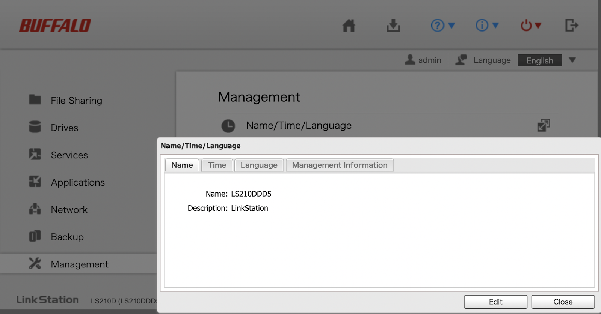Expand the information dropdown arrow
Screen dimensions: 601x314
[x=496, y=25]
